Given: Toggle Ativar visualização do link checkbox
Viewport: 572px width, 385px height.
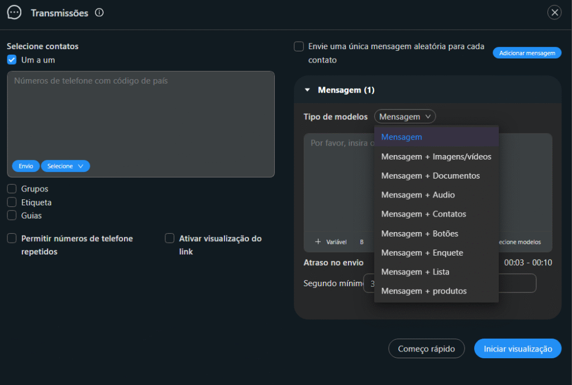Looking at the screenshot, I should [x=170, y=239].
